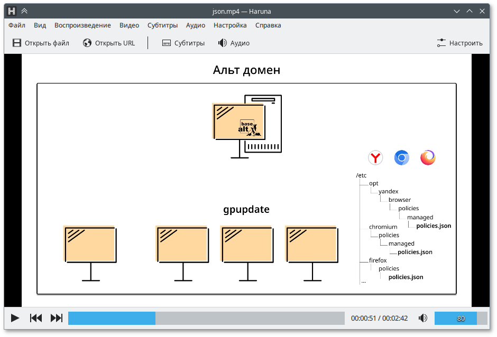
Task: Toggle keep-above double chevron in title bar
Action: (24, 11)
